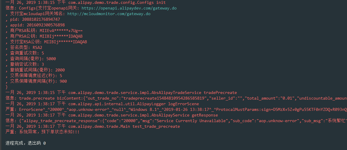Open the openapi.alipaydev.com gateway link
Viewport: 347px width, 150px height.
click(x=129, y=8)
